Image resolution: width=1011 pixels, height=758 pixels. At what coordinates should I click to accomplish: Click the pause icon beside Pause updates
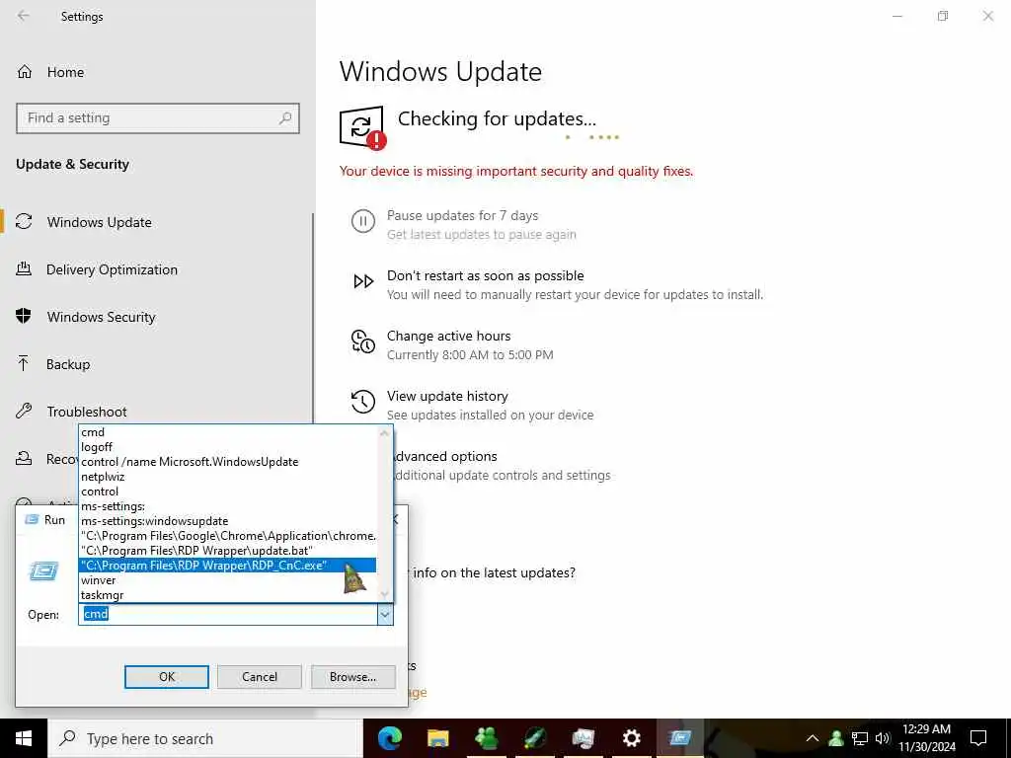[x=363, y=221]
